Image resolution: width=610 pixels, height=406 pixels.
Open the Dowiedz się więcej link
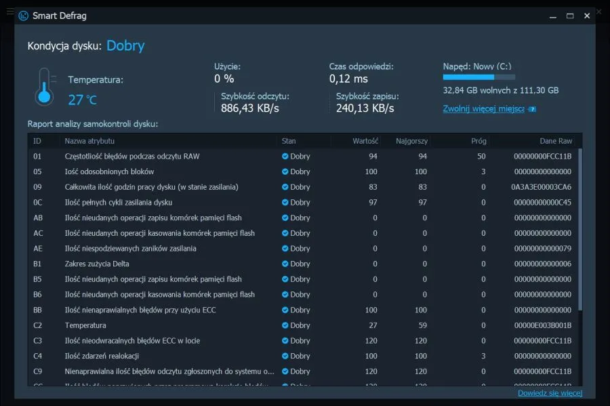(x=550, y=393)
